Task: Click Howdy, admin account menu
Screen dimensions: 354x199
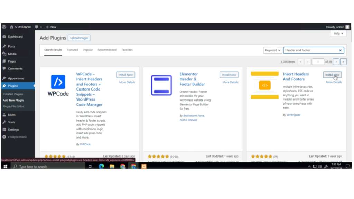Action: tap(337, 27)
